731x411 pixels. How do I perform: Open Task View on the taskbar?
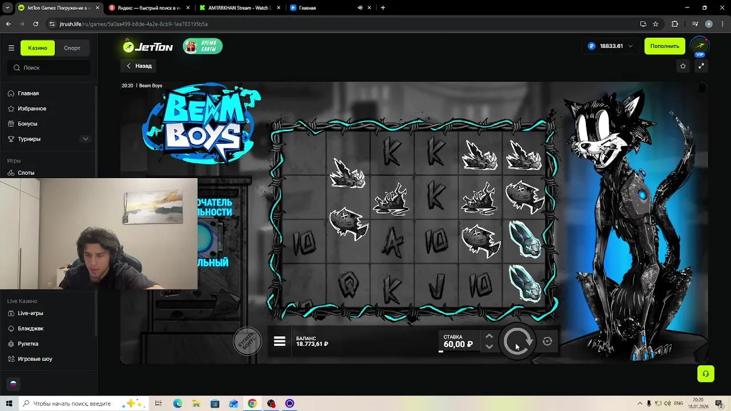tap(158, 404)
